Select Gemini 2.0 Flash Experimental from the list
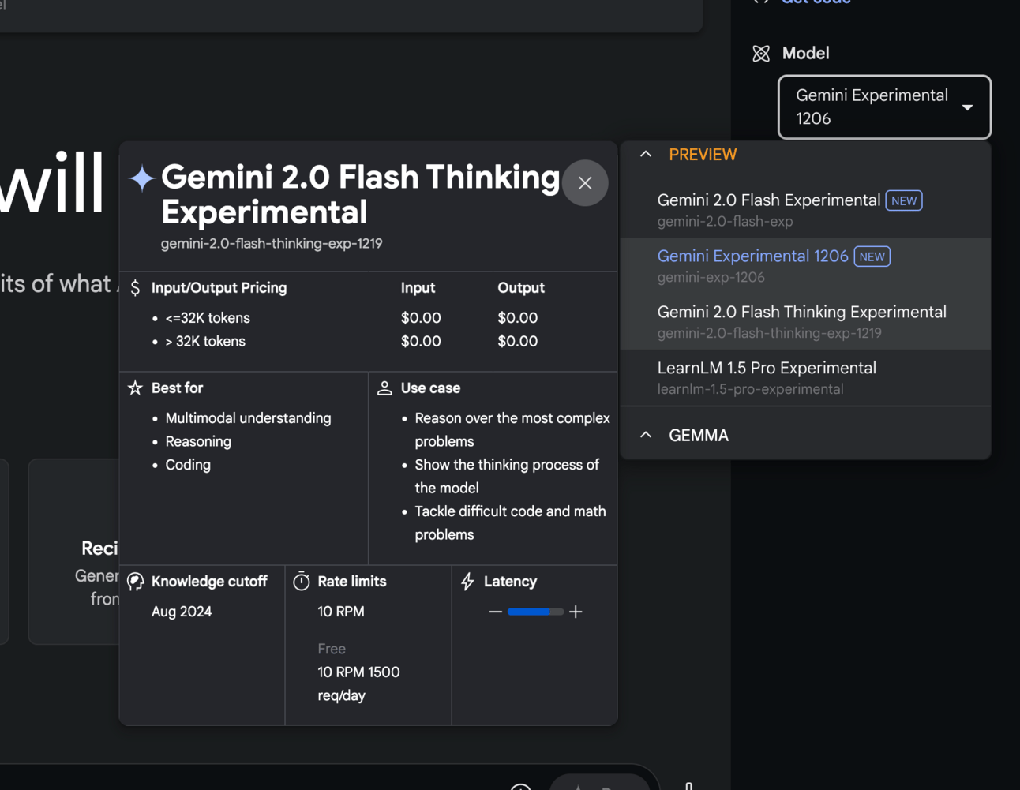Image resolution: width=1020 pixels, height=790 pixels. [x=805, y=210]
